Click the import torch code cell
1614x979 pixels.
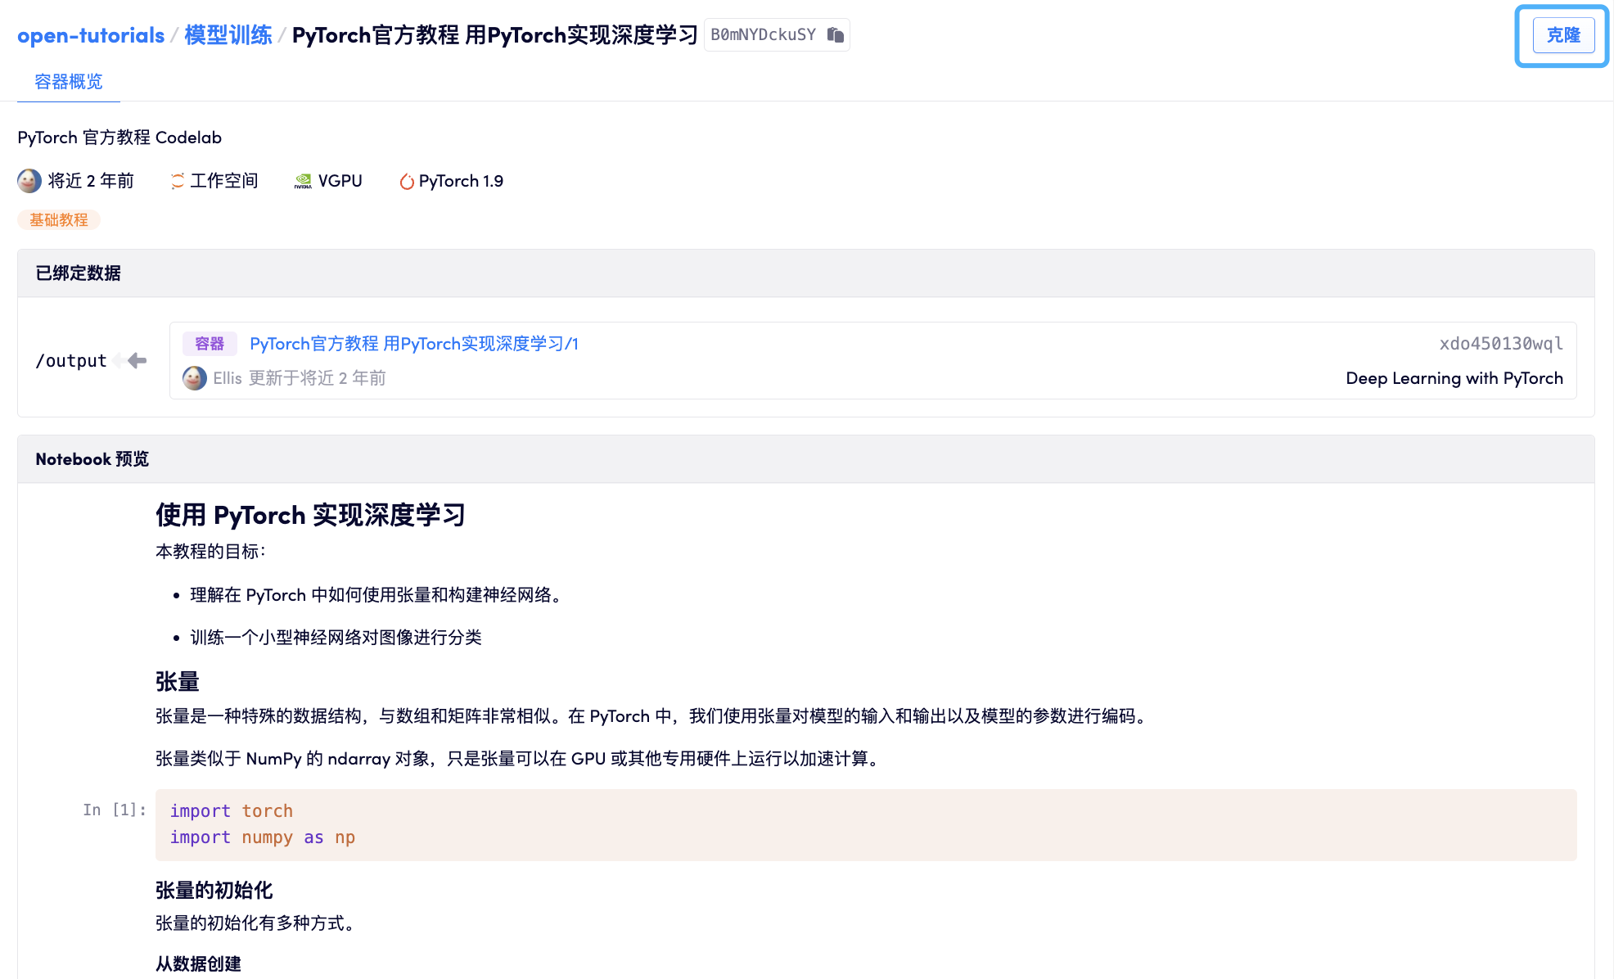tap(865, 824)
